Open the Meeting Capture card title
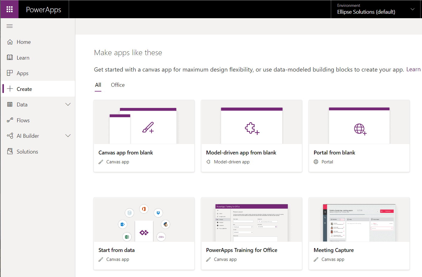This screenshot has width=422, height=277. 334,250
